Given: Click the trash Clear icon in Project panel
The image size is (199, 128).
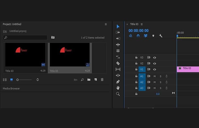Looking at the screenshot, I should click(102, 80).
